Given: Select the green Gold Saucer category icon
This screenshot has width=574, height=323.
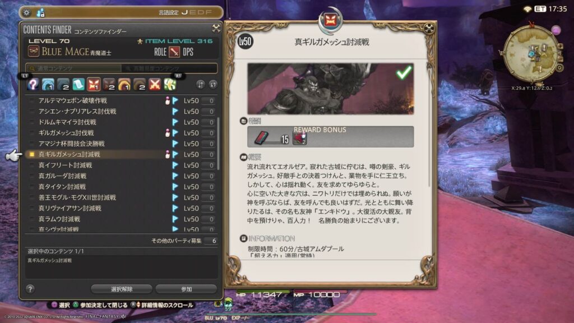Looking at the screenshot, I should pos(170,85).
